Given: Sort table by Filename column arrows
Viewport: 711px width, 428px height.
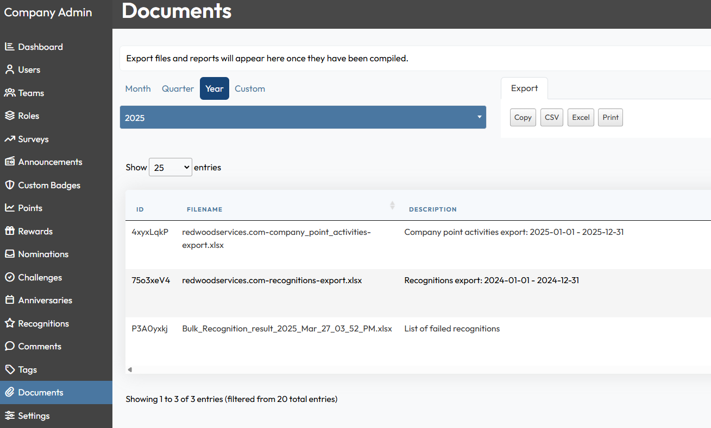Looking at the screenshot, I should click(392, 206).
